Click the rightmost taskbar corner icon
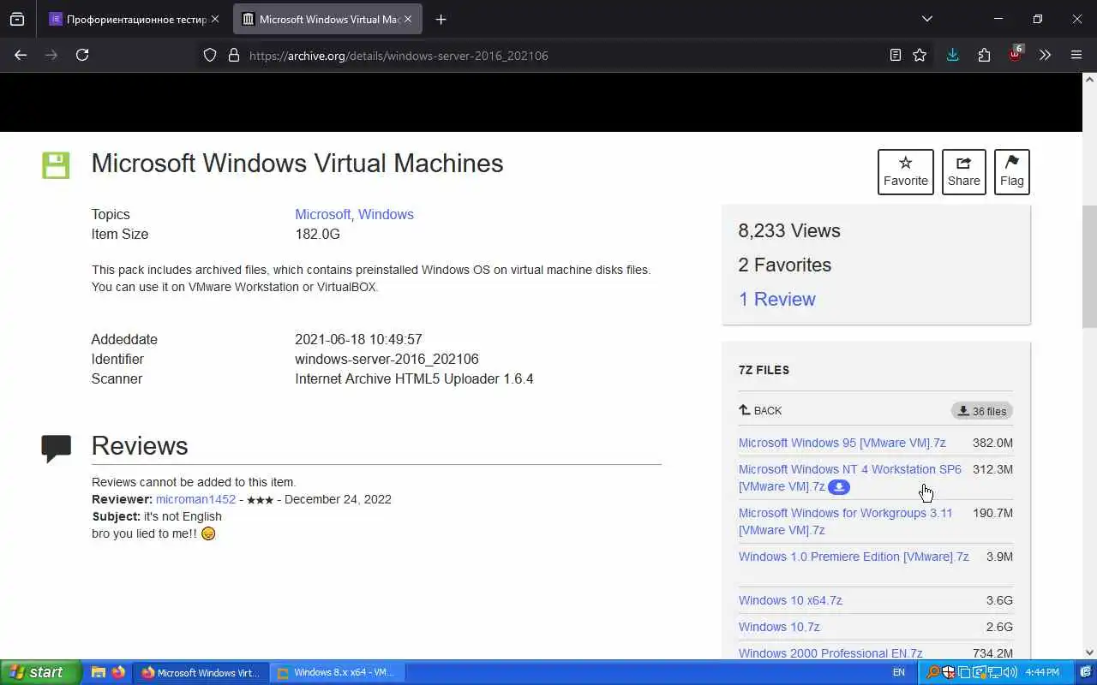Screen dimensions: 1097x685 pyautogui.click(x=1085, y=673)
